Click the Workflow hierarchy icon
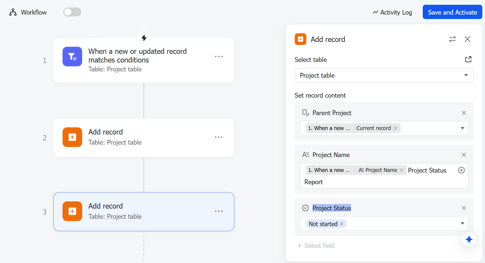The height and width of the screenshot is (263, 485). (13, 12)
